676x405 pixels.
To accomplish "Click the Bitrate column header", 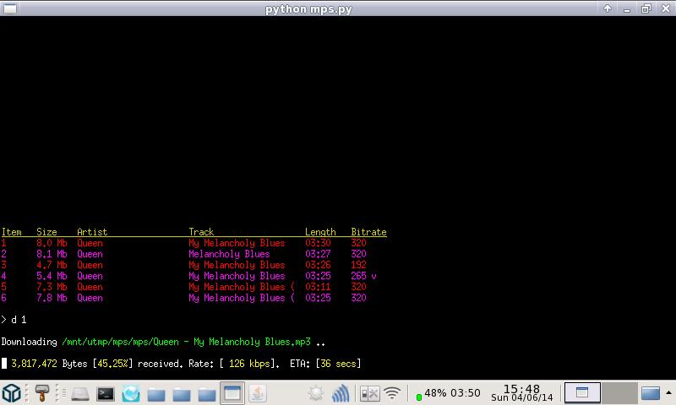I will [368, 232].
